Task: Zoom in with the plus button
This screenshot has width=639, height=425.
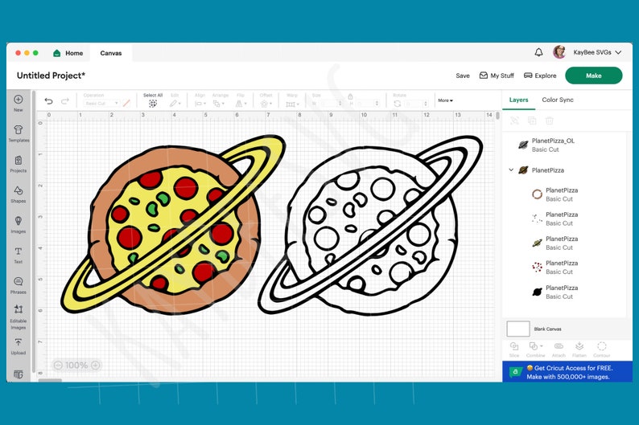Action: point(95,366)
